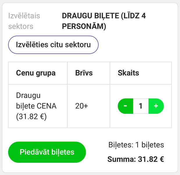Click the Brīvs column header
180x175 pixels.
tap(84, 73)
